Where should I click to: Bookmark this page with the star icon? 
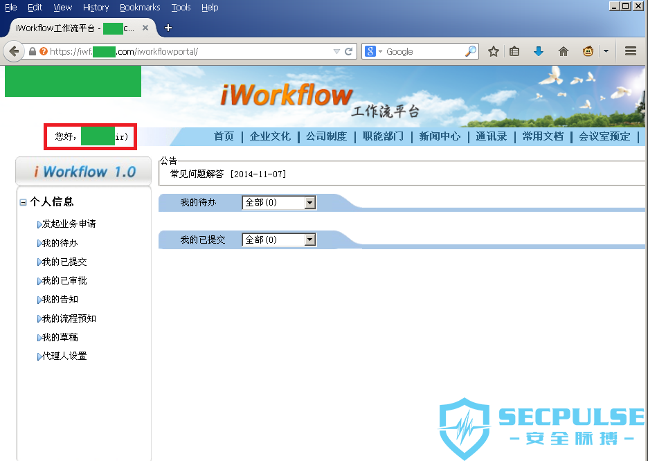(494, 52)
